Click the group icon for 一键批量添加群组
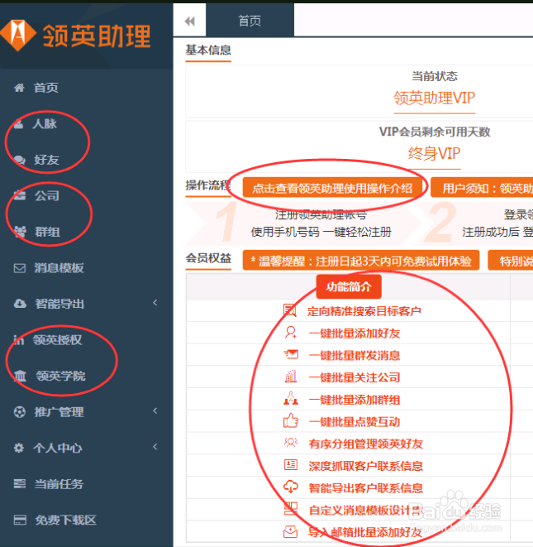The width and height of the screenshot is (533, 547). click(x=291, y=399)
